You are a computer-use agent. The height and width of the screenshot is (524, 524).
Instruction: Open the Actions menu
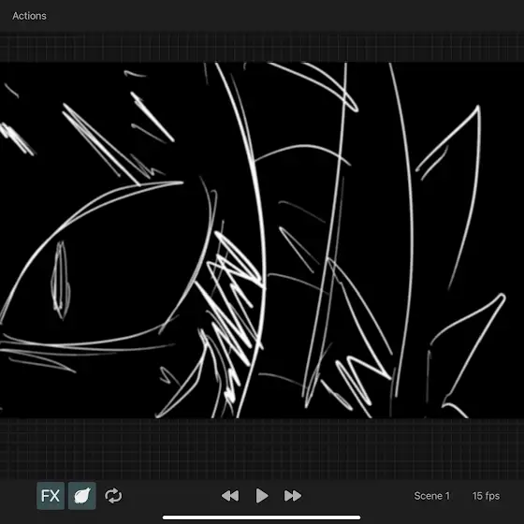29,16
